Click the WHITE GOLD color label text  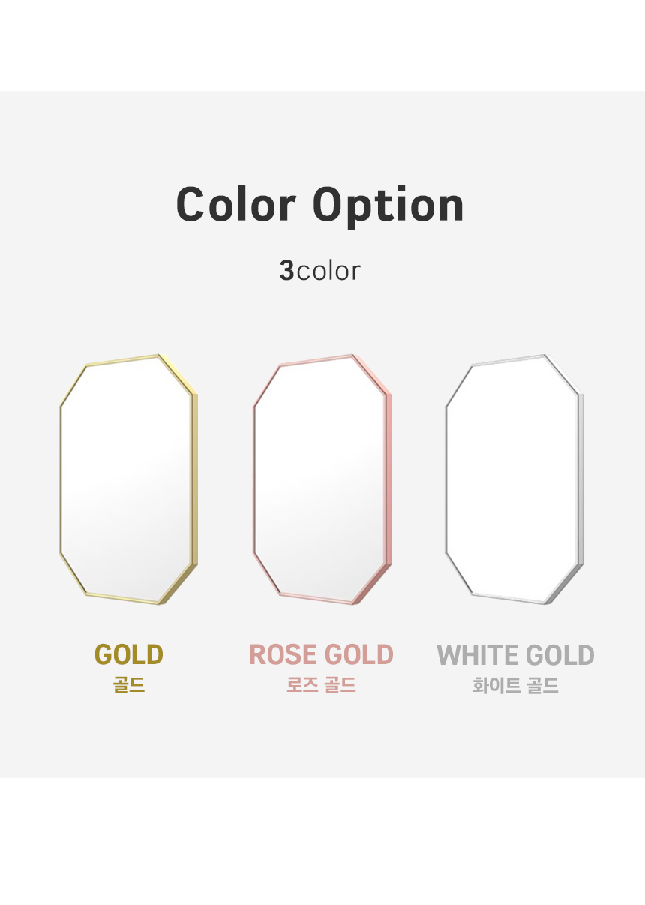(x=515, y=655)
